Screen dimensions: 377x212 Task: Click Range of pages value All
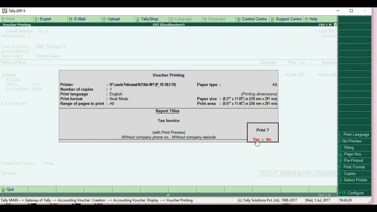[x=112, y=104]
